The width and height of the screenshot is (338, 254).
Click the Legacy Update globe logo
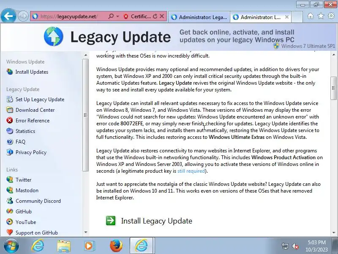tap(54, 36)
